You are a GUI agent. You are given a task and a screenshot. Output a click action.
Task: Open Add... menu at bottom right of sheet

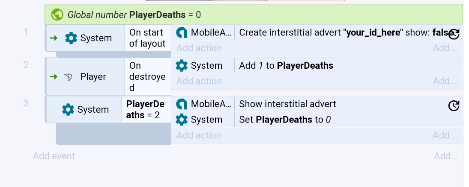coord(446,156)
